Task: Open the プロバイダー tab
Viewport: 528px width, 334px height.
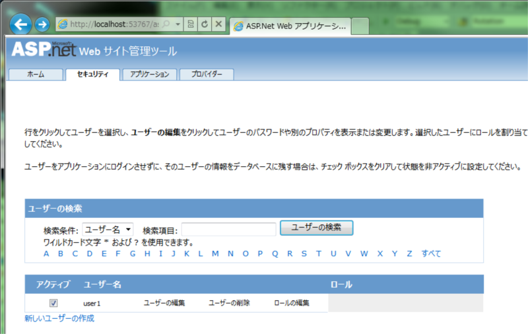Action: click(x=207, y=75)
